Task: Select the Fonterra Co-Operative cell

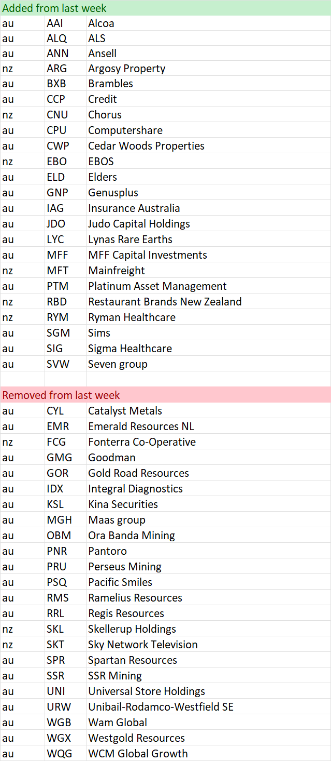Action: tap(208, 442)
